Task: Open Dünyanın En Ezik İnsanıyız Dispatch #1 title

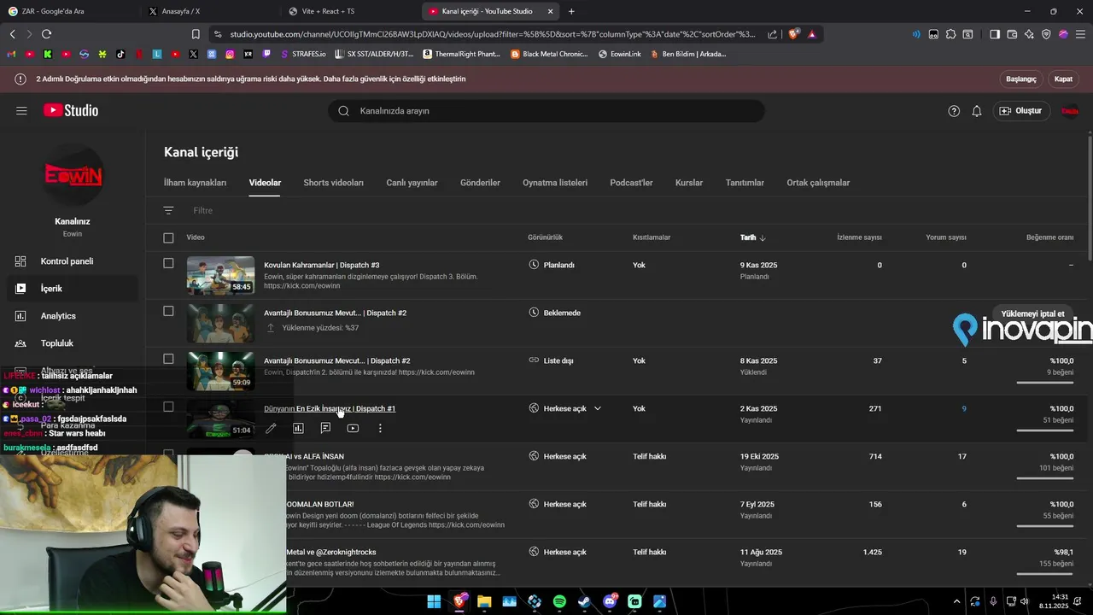Action: (x=330, y=408)
